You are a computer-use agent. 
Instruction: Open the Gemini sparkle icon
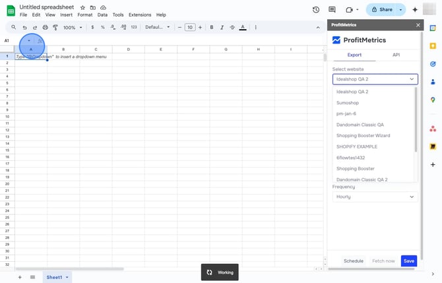(415, 10)
